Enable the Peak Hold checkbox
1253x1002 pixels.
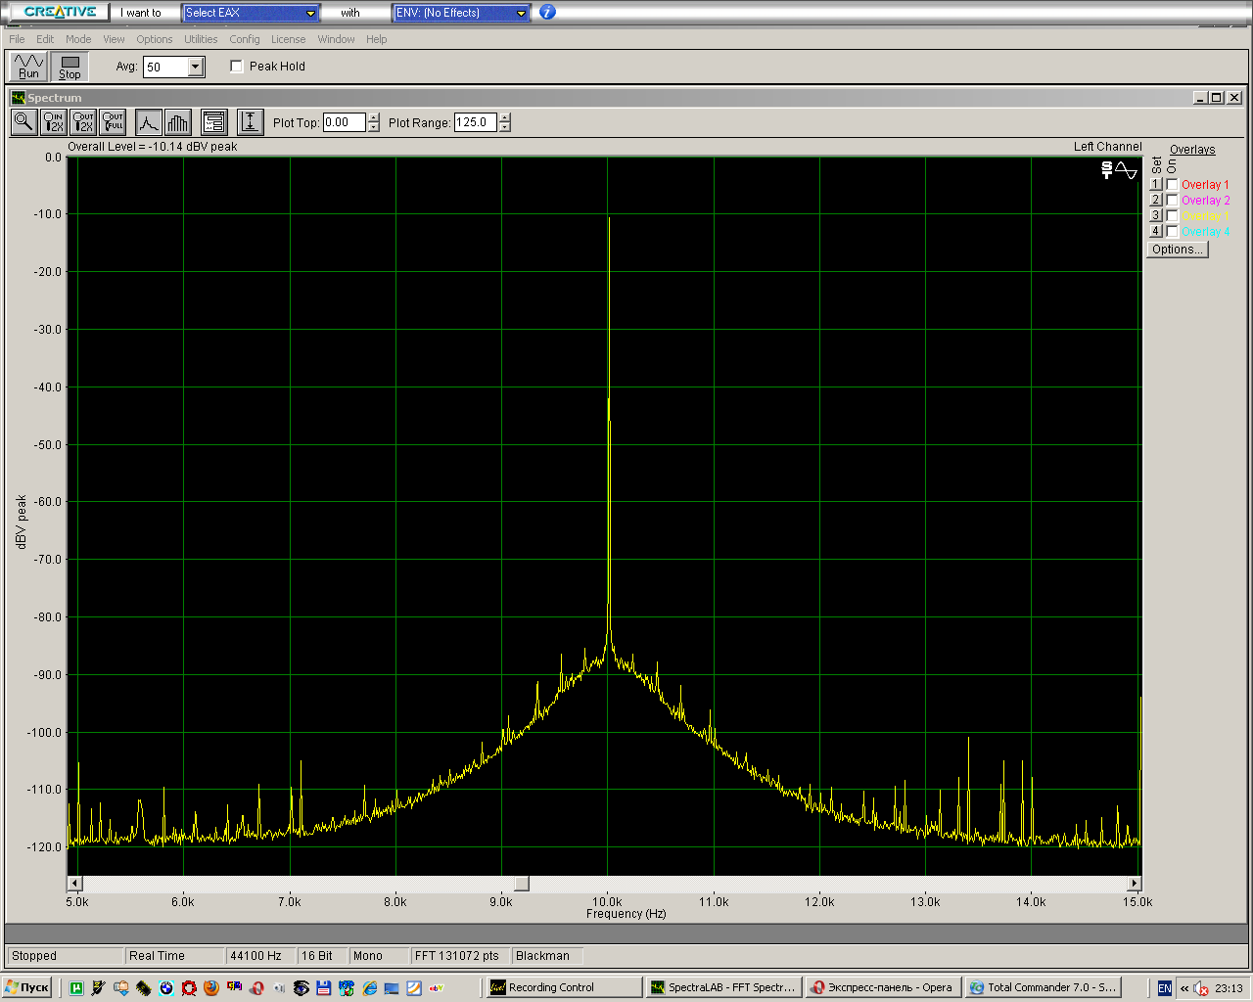pos(237,67)
